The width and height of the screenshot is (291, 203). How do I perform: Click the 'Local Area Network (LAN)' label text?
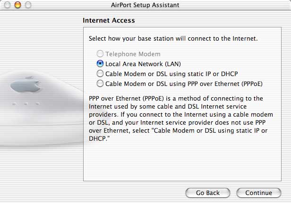click(x=143, y=64)
